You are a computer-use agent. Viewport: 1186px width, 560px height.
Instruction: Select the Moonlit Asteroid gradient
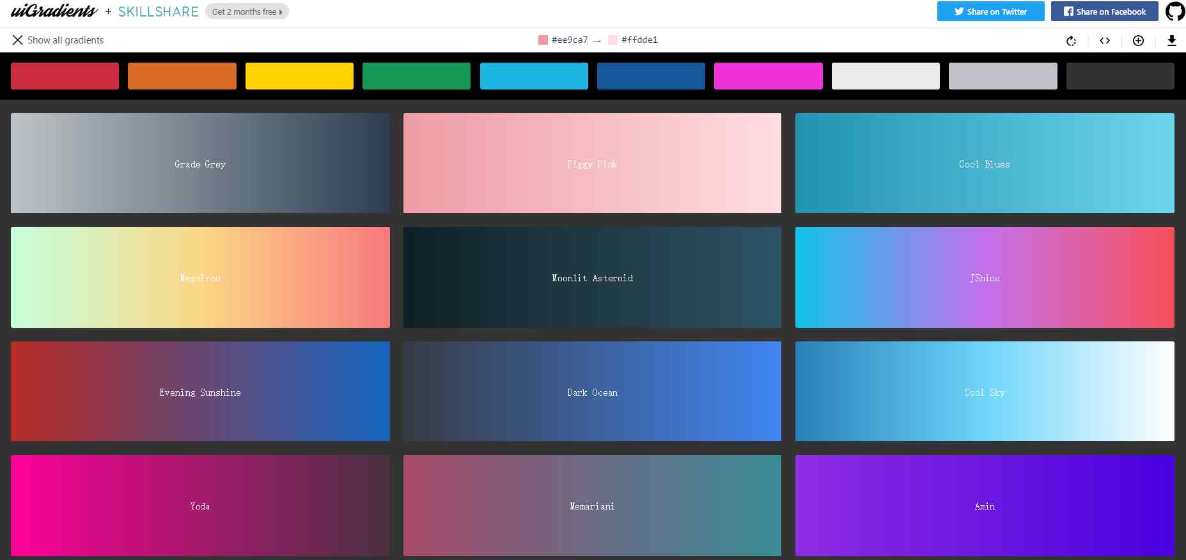click(592, 277)
